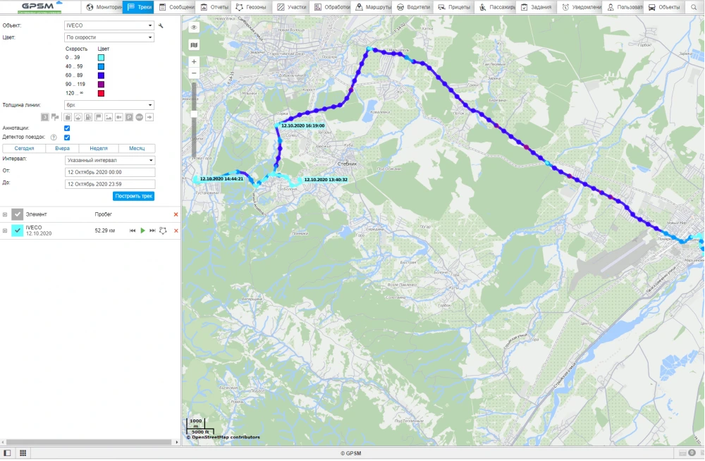The width and height of the screenshot is (705, 461).
Task: Delete the IVECO track with red X
Action: [176, 230]
